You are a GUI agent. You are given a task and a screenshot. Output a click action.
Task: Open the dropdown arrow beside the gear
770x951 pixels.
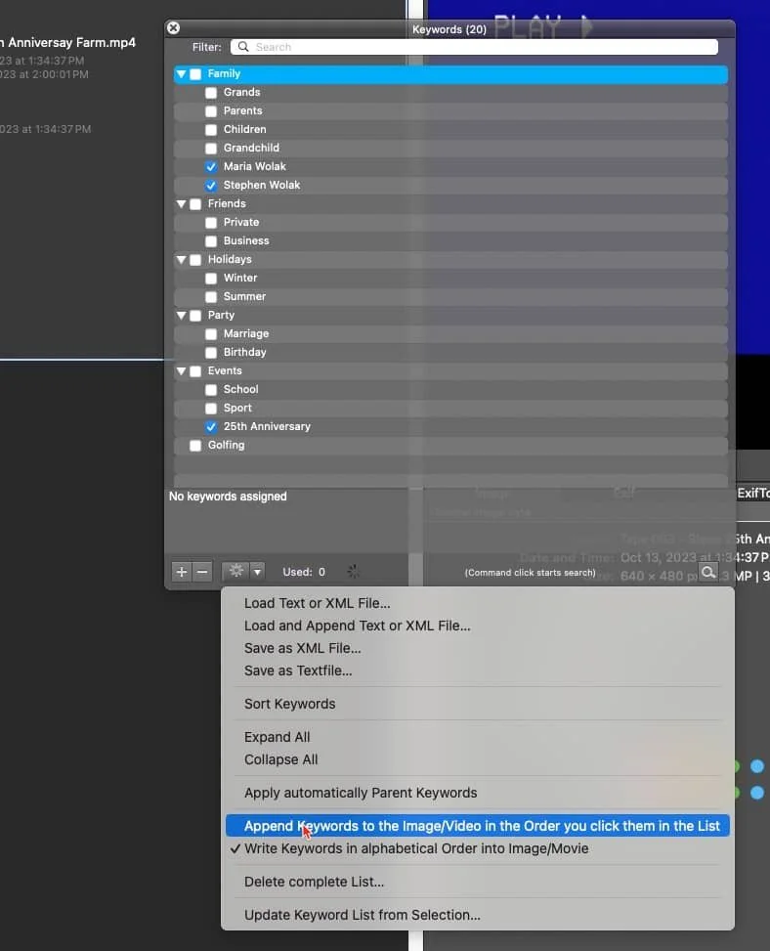[x=258, y=572]
